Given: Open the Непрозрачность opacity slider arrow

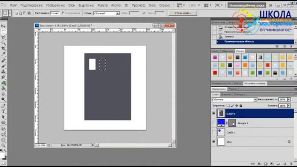Looking at the screenshot, I should click(x=289, y=99).
